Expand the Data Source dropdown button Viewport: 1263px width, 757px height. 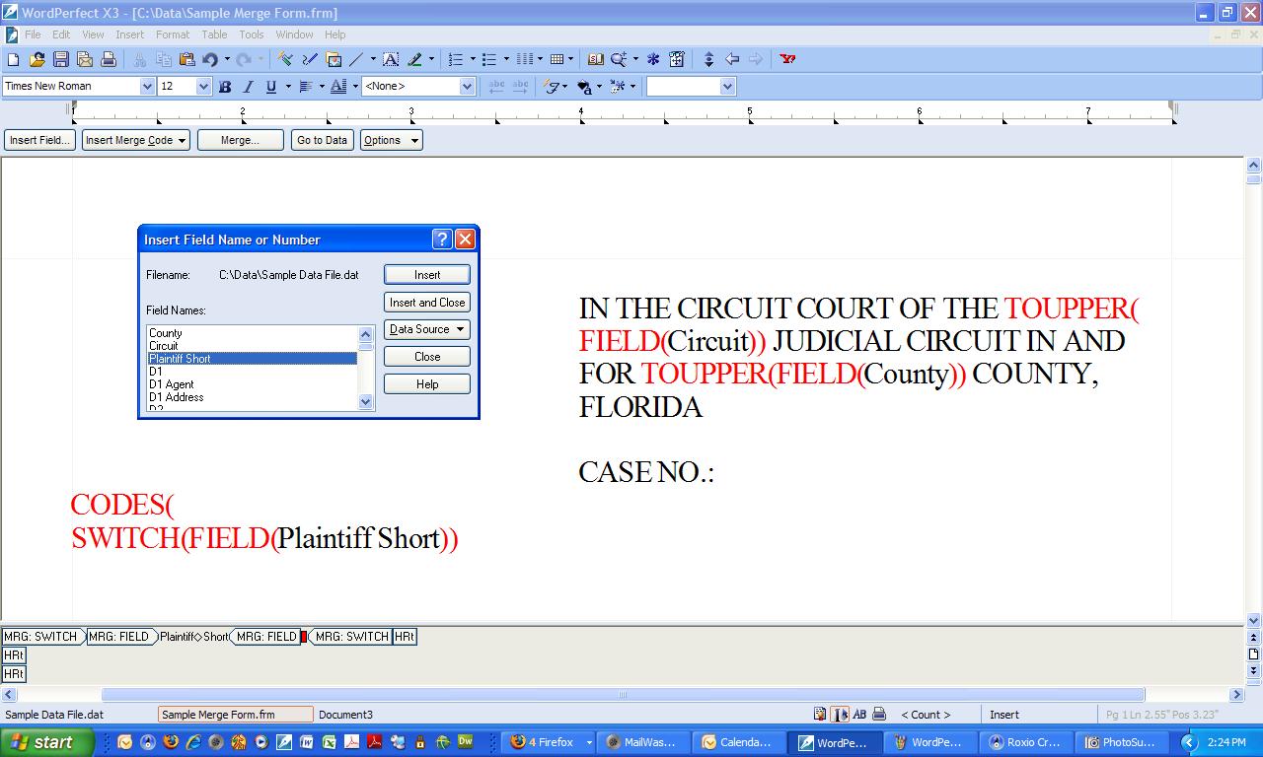[x=426, y=329]
